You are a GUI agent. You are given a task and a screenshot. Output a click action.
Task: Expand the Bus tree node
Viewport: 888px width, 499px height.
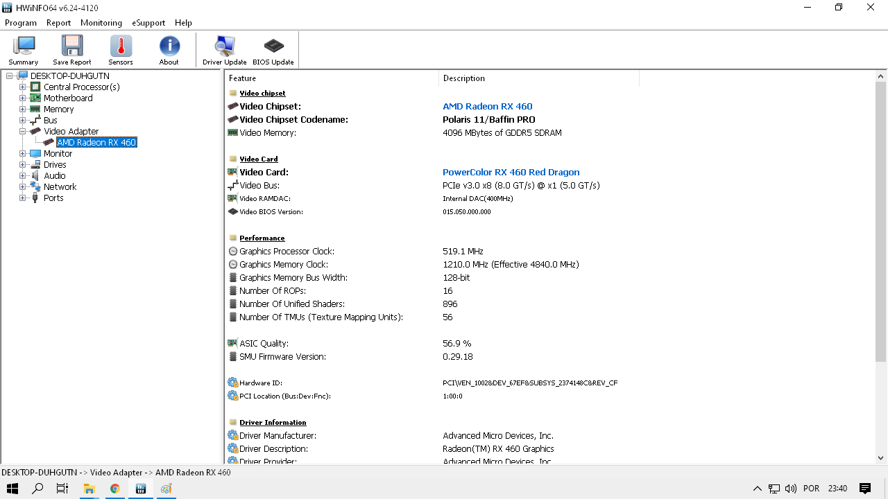pos(23,121)
